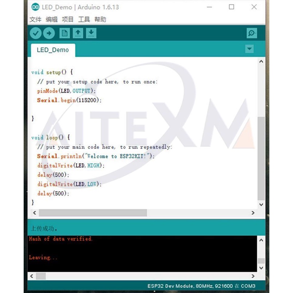Click the first 'delay(500);' line
This screenshot has width=293, height=293.
click(53, 175)
